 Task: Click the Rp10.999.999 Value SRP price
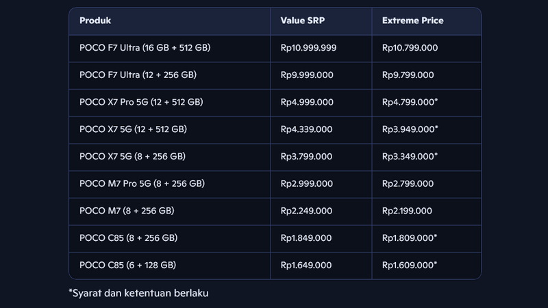308,48
